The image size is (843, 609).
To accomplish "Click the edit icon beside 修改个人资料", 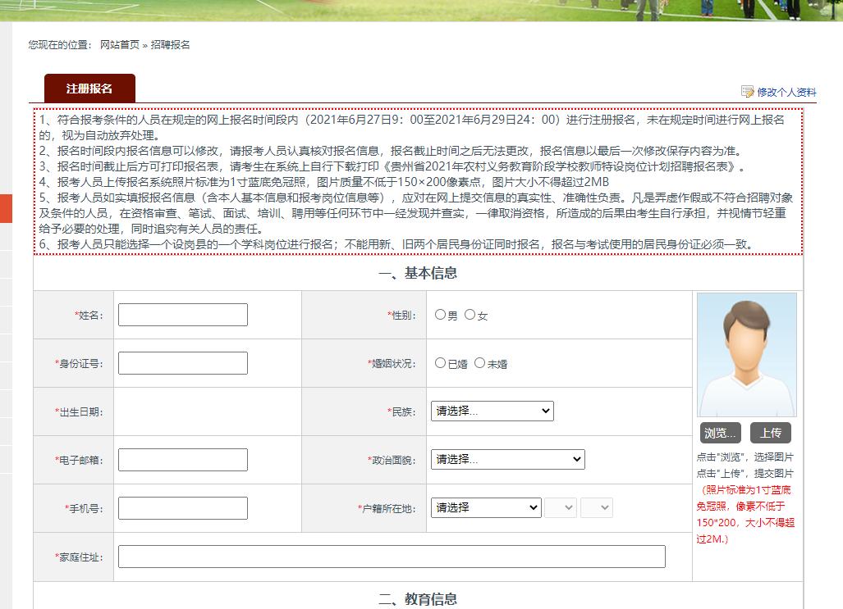I will 747,92.
